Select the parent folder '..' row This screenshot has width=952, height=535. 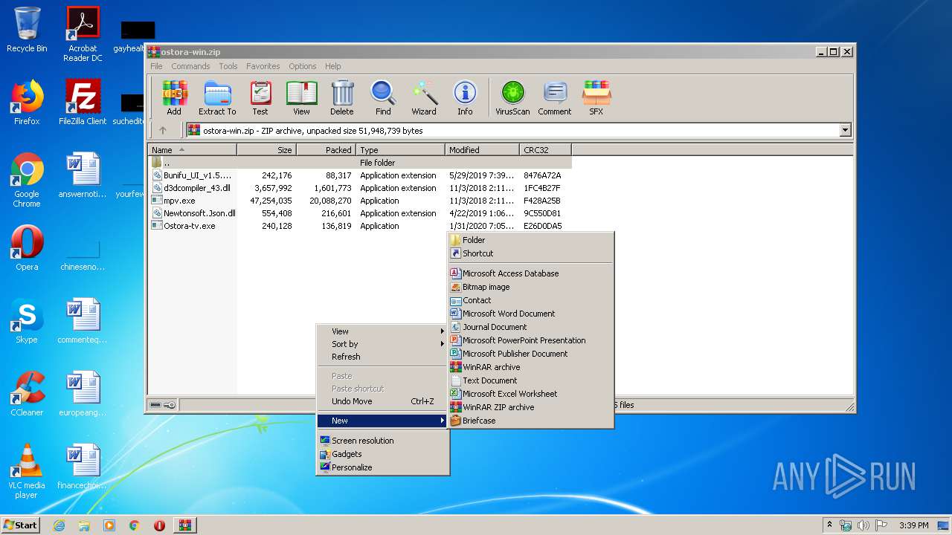[x=360, y=163]
